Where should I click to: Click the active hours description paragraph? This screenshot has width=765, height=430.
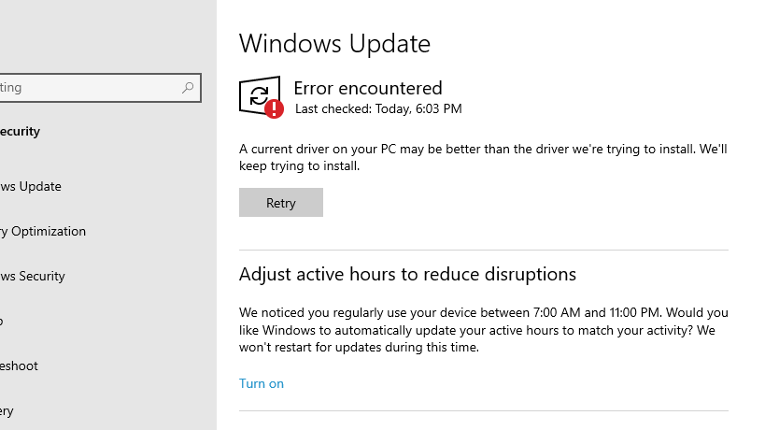point(483,330)
